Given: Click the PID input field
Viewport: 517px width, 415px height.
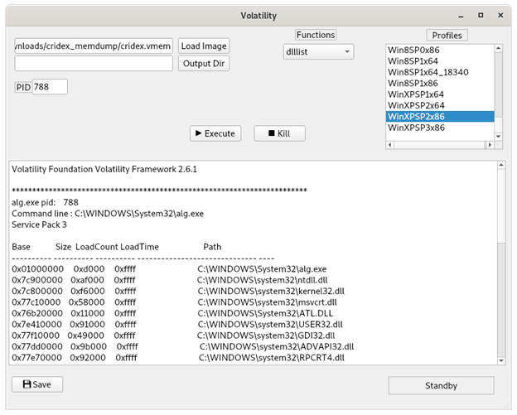Looking at the screenshot, I should pyautogui.click(x=50, y=87).
